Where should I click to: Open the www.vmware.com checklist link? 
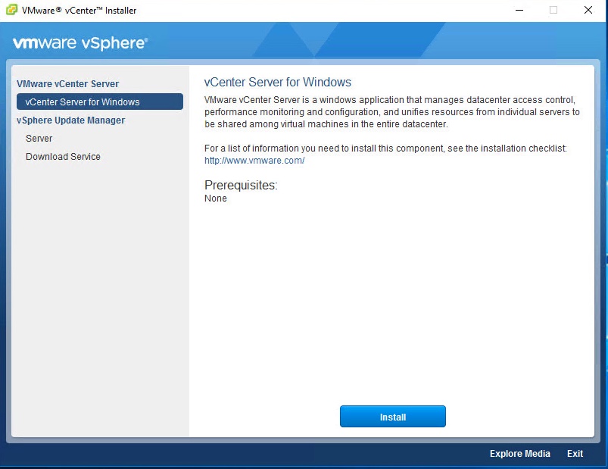pos(254,161)
